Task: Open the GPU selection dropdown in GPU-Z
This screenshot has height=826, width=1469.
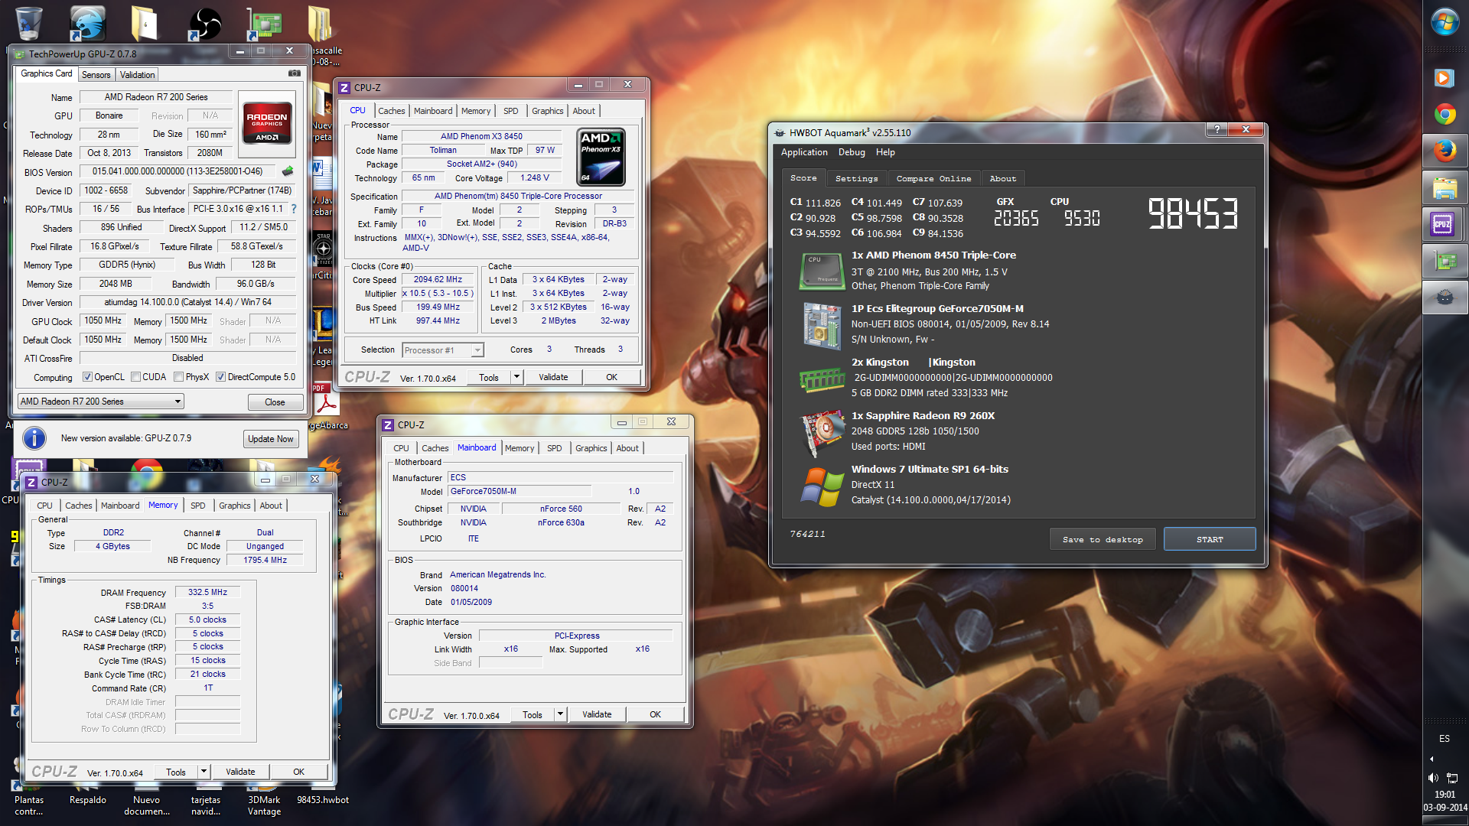Action: [101, 402]
